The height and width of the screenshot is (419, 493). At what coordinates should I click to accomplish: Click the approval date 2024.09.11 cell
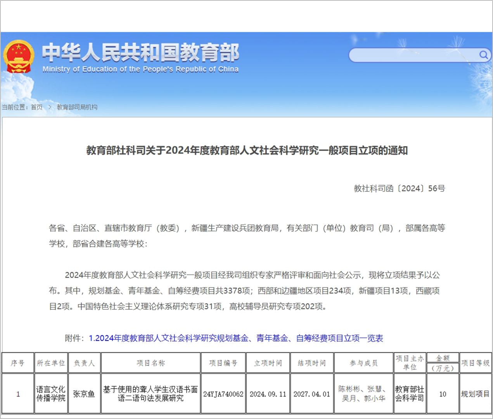click(268, 394)
